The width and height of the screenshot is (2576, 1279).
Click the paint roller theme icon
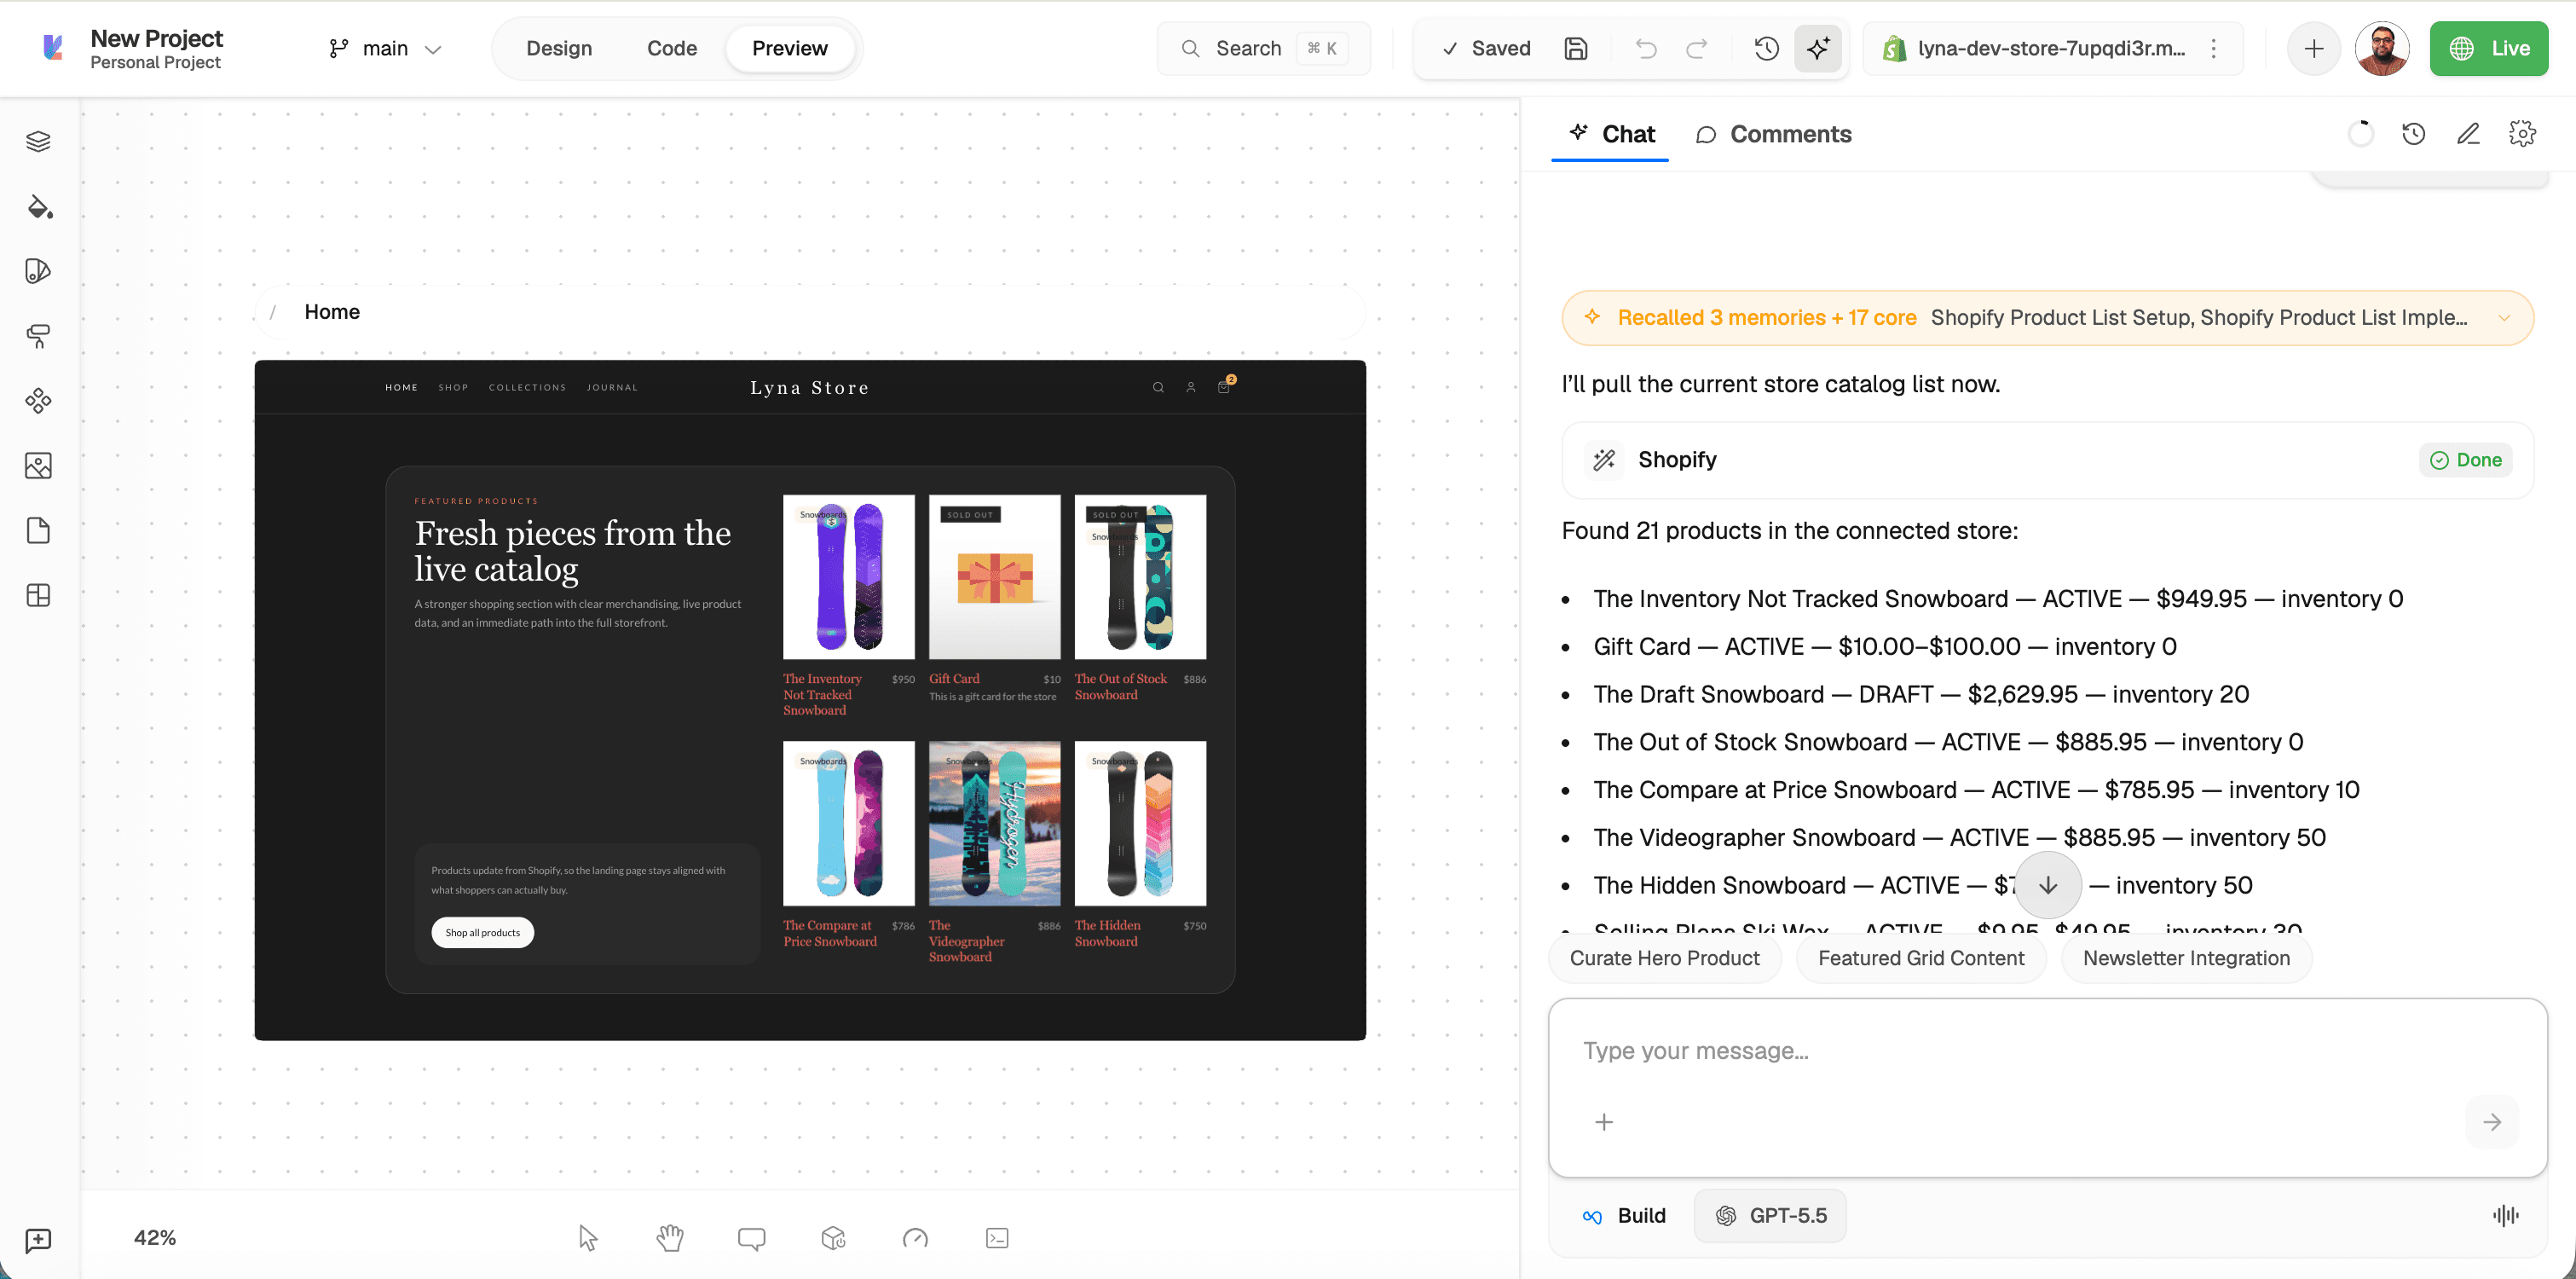38,336
